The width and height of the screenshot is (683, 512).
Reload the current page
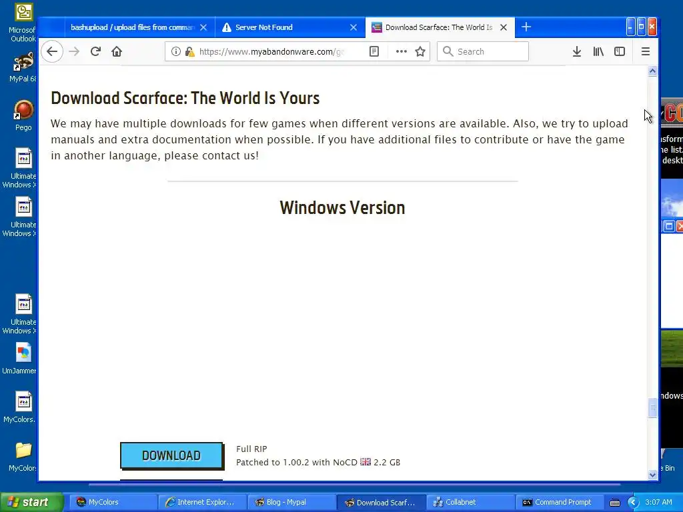click(x=96, y=51)
